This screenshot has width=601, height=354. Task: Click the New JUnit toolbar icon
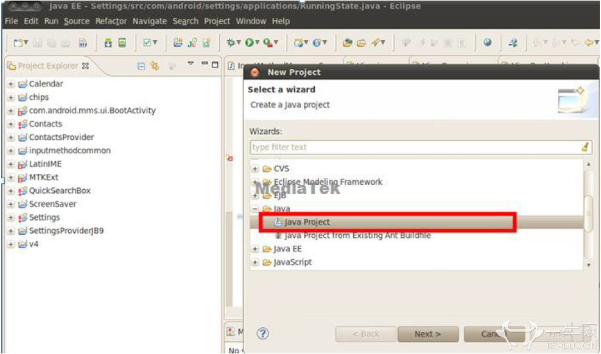(x=192, y=43)
